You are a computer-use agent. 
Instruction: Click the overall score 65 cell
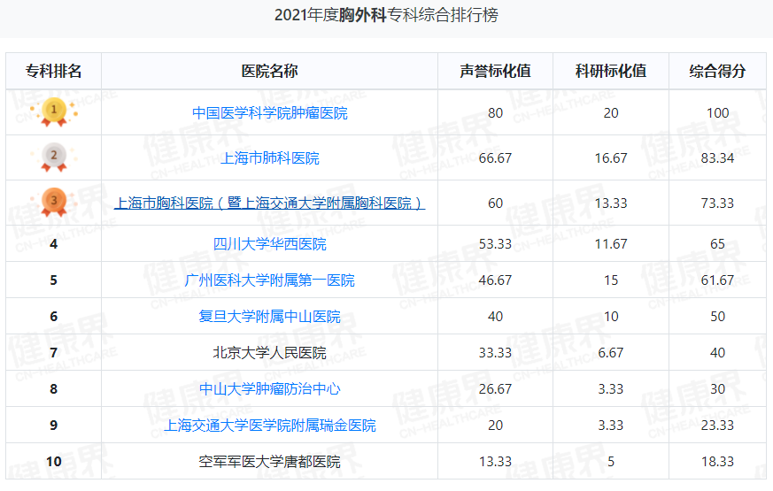717,244
